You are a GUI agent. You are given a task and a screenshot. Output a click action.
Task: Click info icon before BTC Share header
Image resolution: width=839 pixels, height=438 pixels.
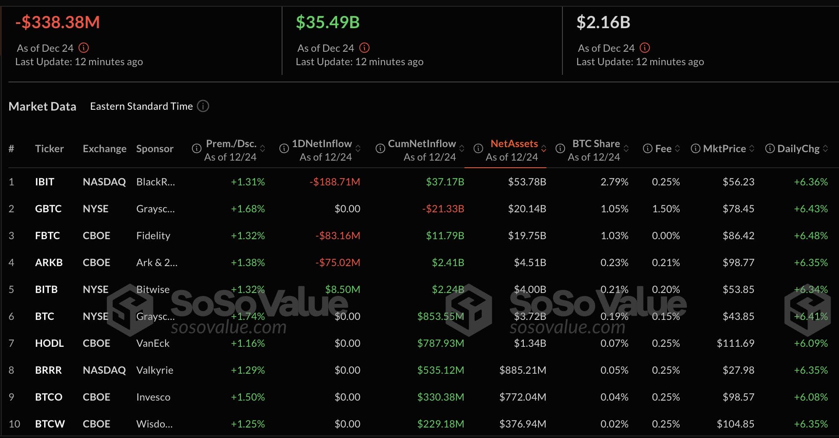point(560,148)
